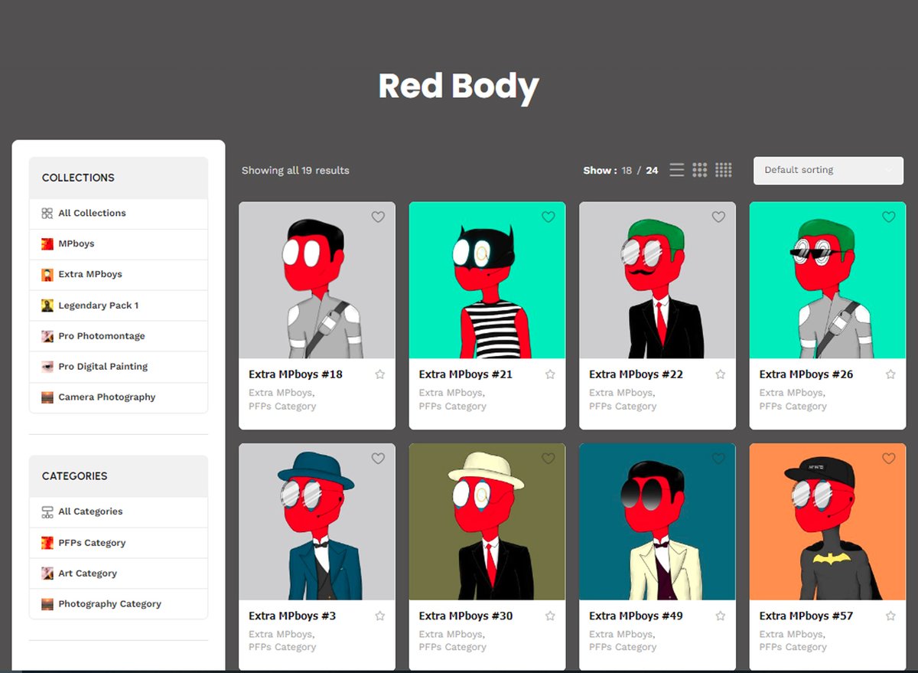The height and width of the screenshot is (673, 918).
Task: Open Extra MPboys #3 title link
Action: [x=292, y=616]
